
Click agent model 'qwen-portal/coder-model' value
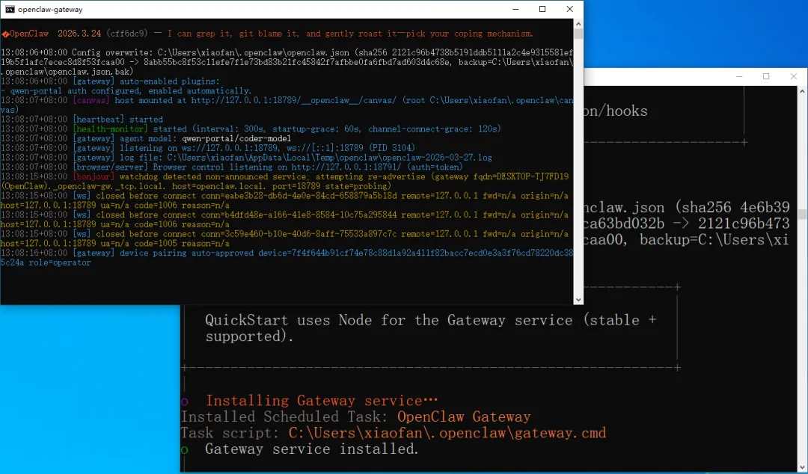(236, 138)
